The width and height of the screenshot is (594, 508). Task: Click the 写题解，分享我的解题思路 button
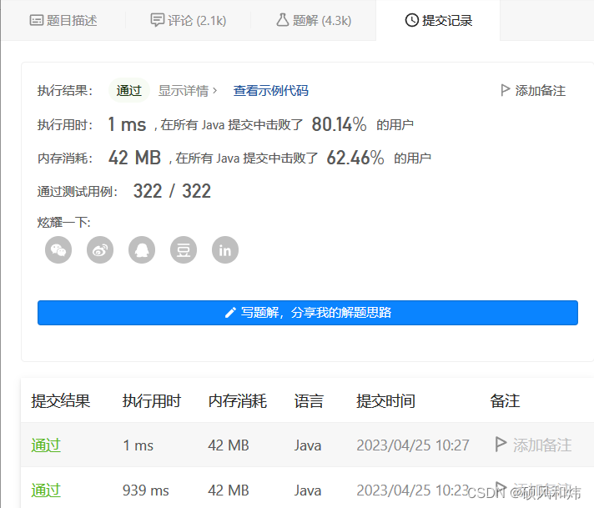pyautogui.click(x=308, y=313)
